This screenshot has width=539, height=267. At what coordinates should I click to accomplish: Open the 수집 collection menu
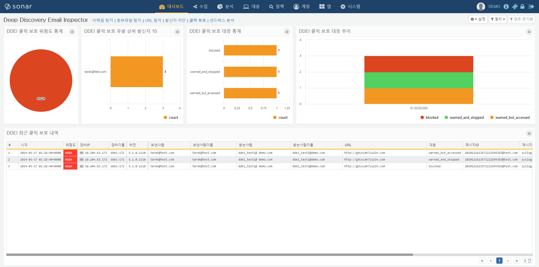tap(200, 6)
